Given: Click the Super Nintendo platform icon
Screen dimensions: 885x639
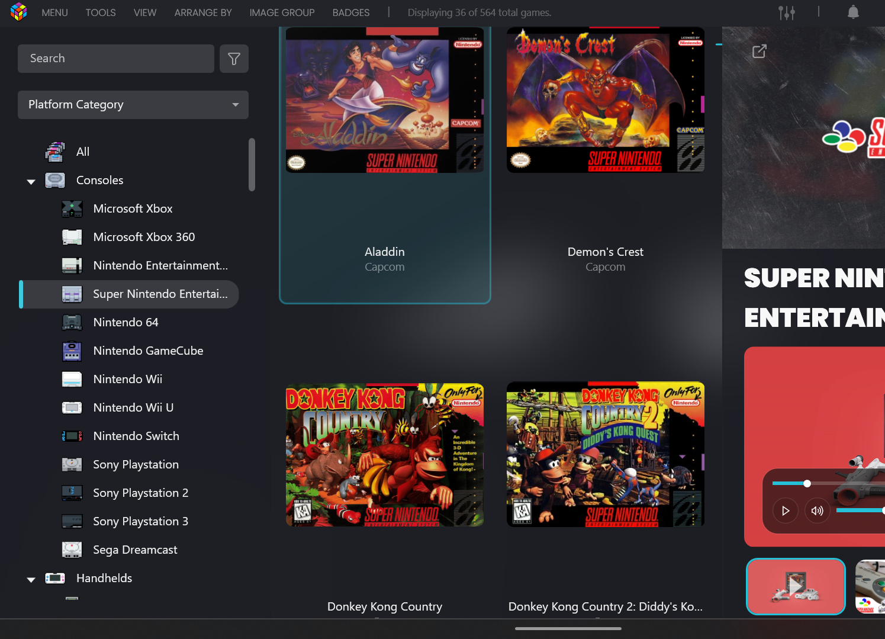Looking at the screenshot, I should (72, 294).
